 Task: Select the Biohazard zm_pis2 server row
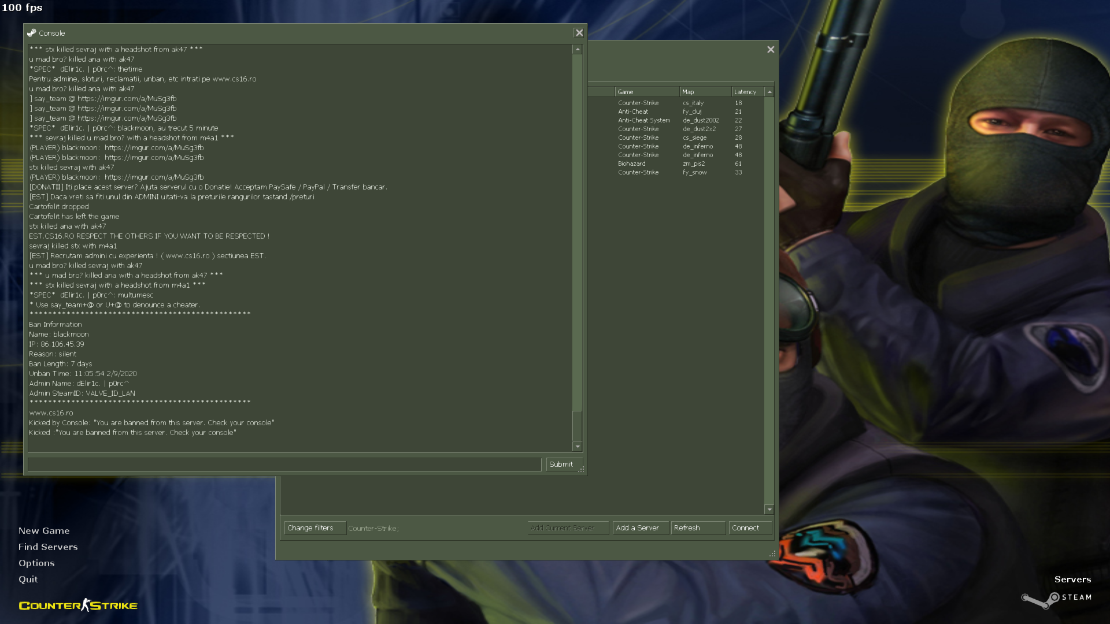coord(676,164)
